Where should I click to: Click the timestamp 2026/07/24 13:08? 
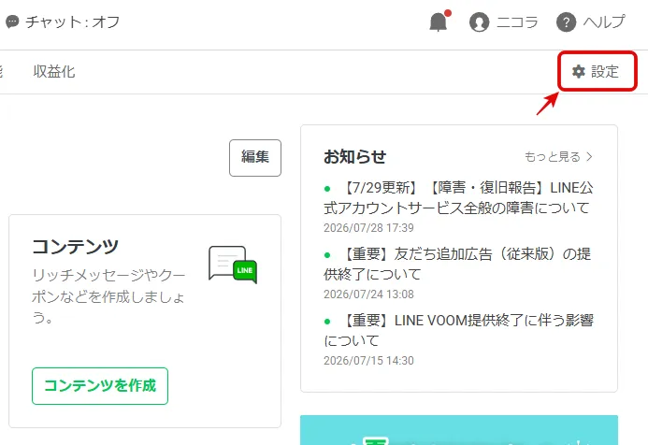(368, 294)
